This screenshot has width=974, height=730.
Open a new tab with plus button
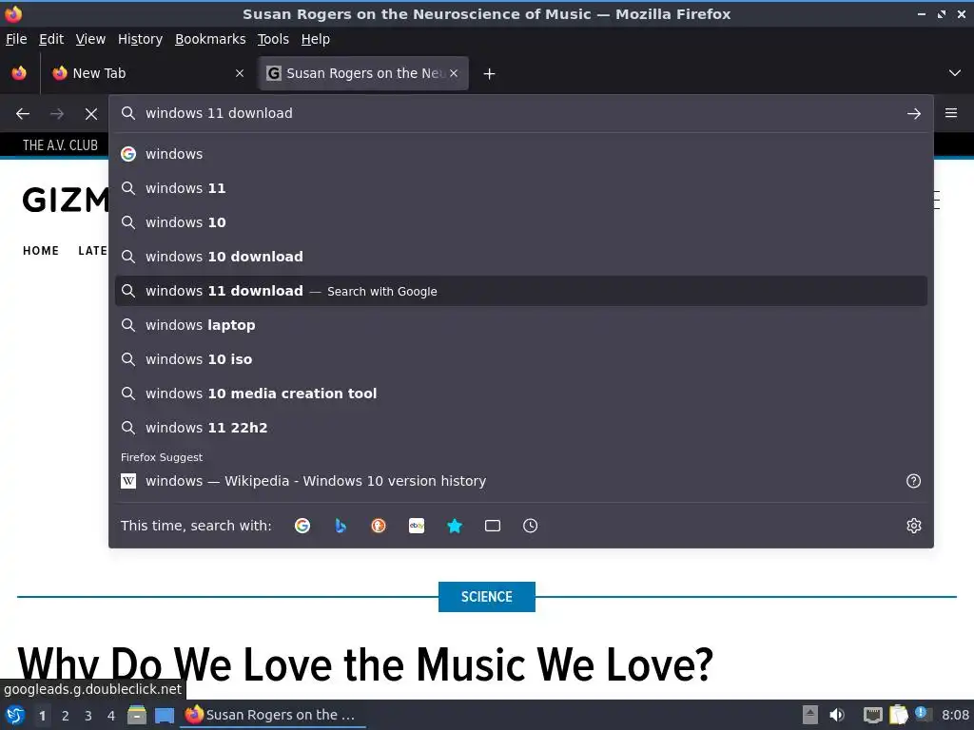point(490,74)
